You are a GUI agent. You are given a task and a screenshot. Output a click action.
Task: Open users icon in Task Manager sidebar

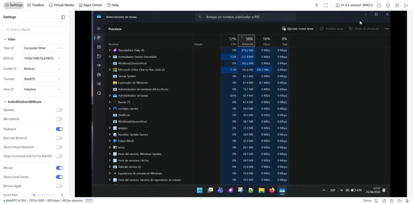coord(99,75)
